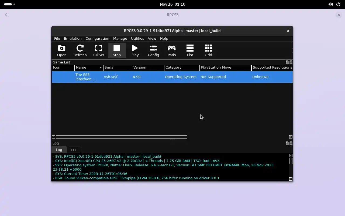The width and height of the screenshot is (345, 216).
Task: Close the Log panel
Action: [x=291, y=143]
